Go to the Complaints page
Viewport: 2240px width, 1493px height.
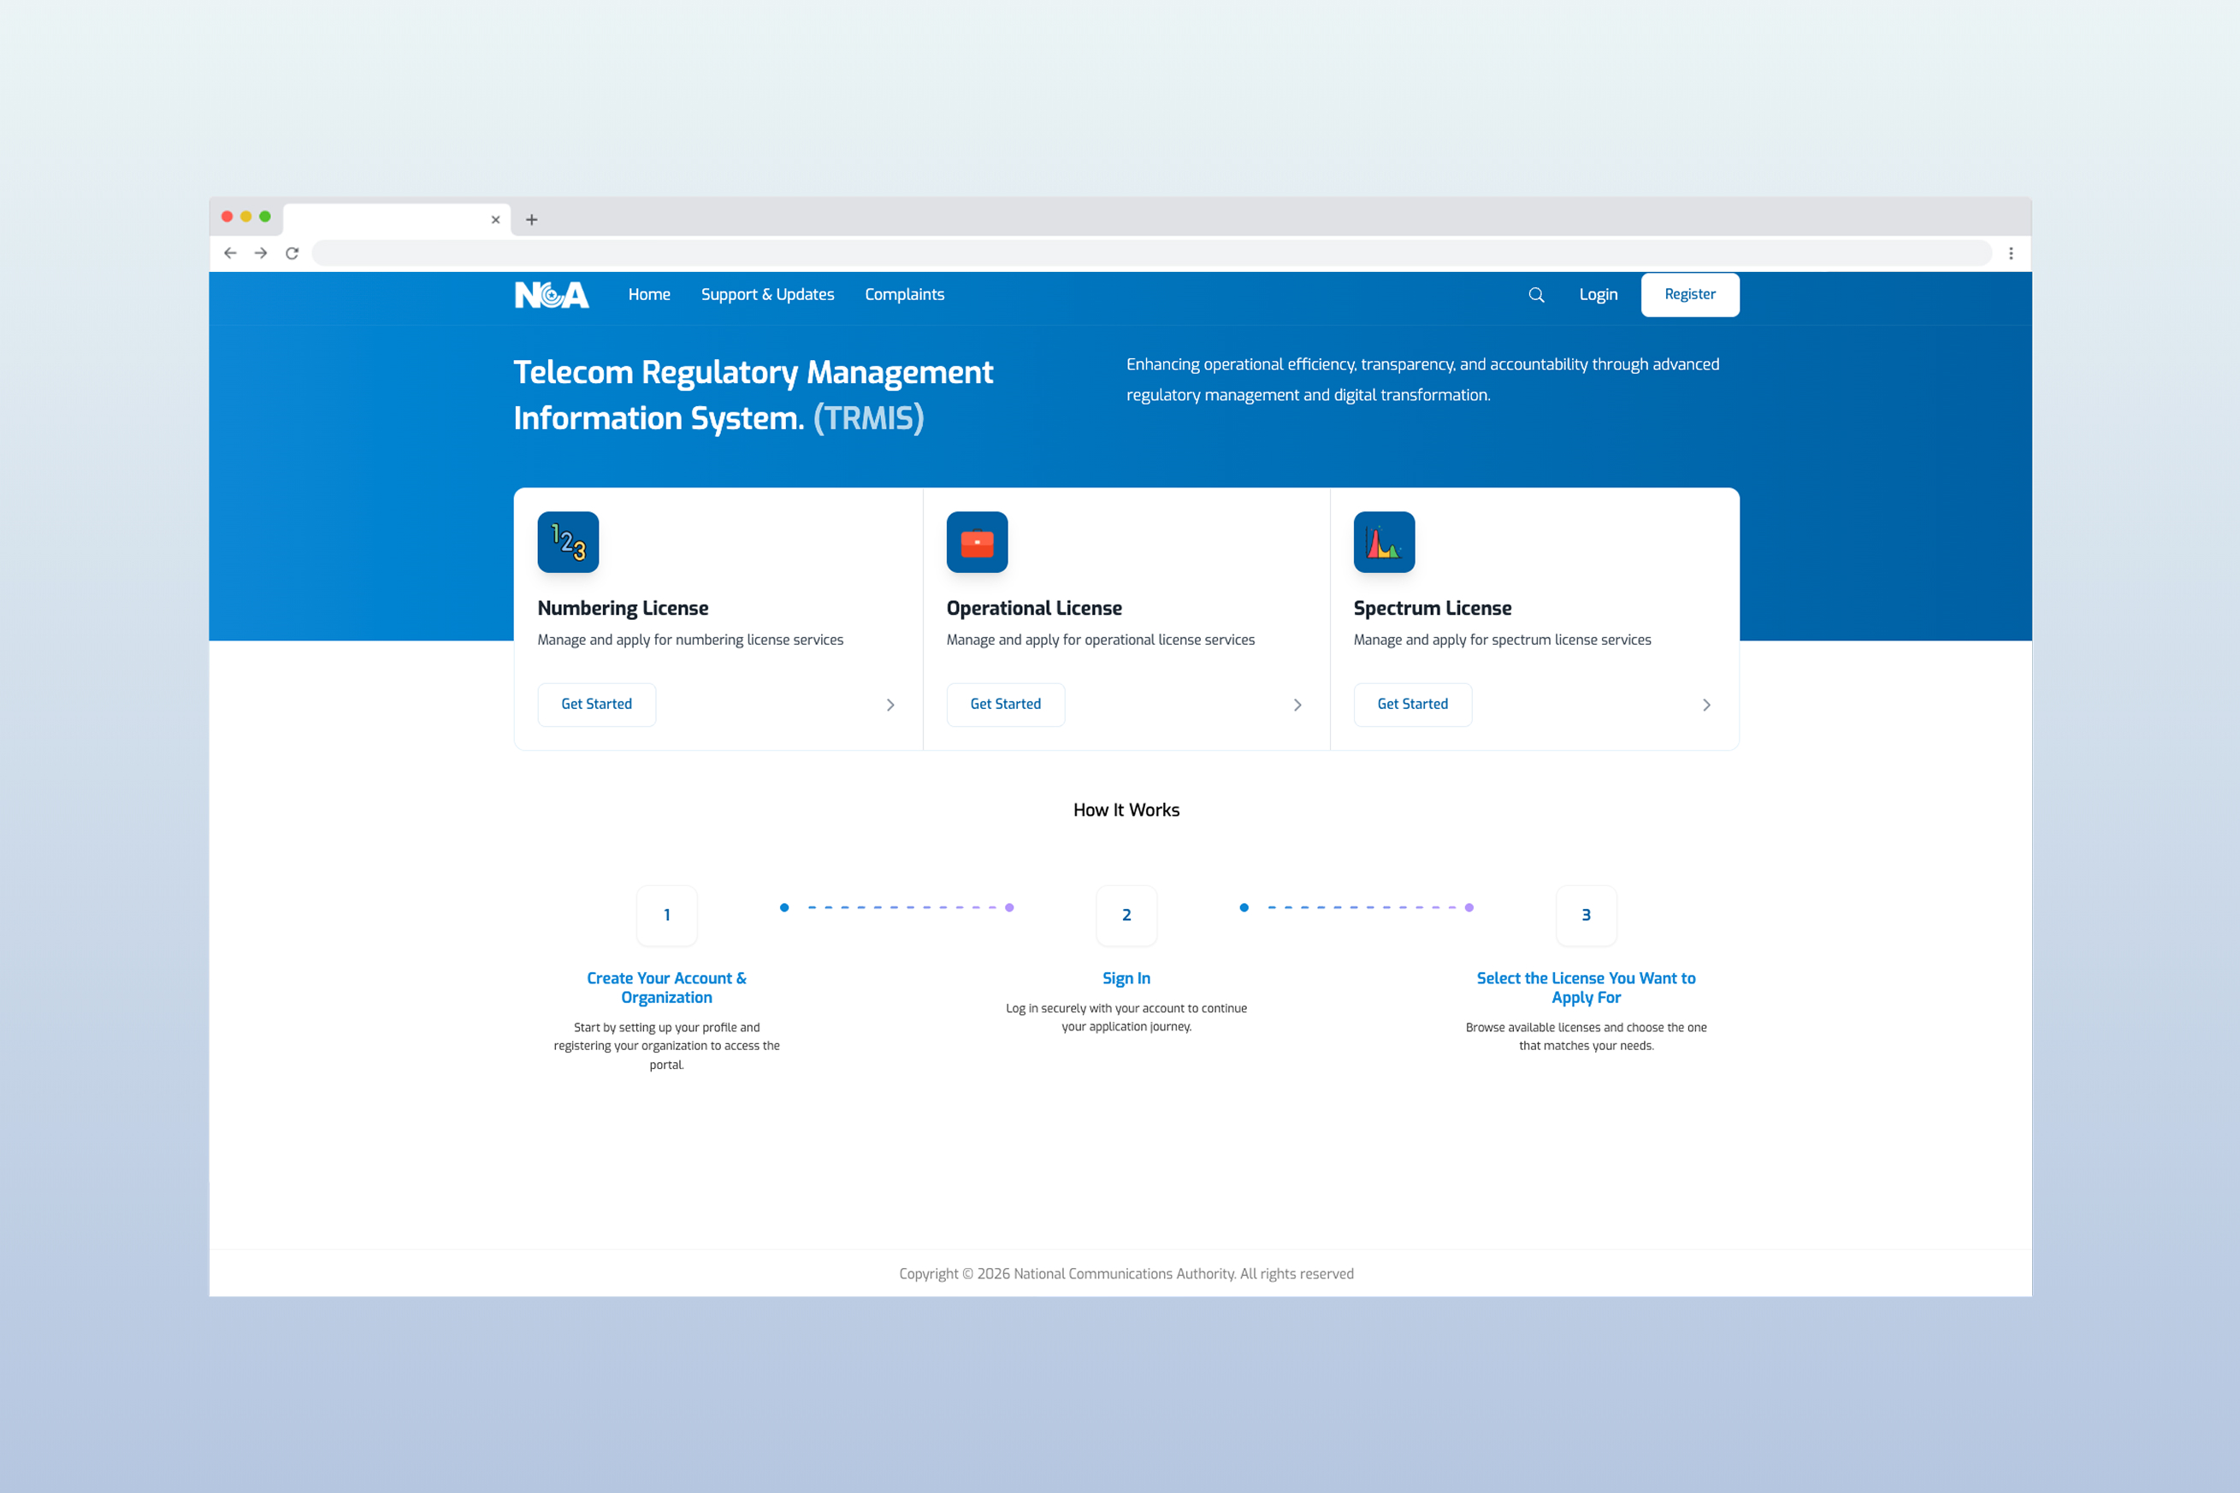coord(905,295)
